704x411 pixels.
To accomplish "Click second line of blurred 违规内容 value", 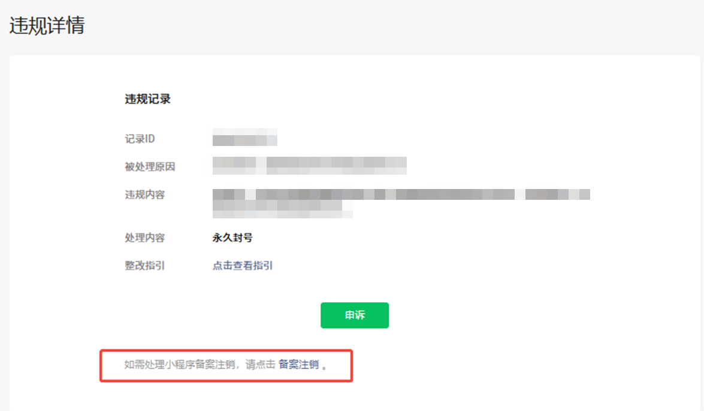I will pos(282,208).
